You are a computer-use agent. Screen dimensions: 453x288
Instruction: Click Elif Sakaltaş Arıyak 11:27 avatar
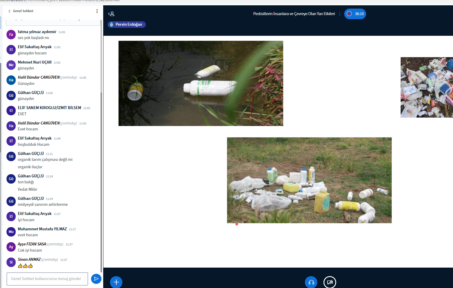[11, 216]
